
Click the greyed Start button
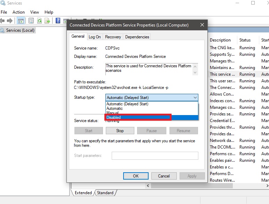89,131
